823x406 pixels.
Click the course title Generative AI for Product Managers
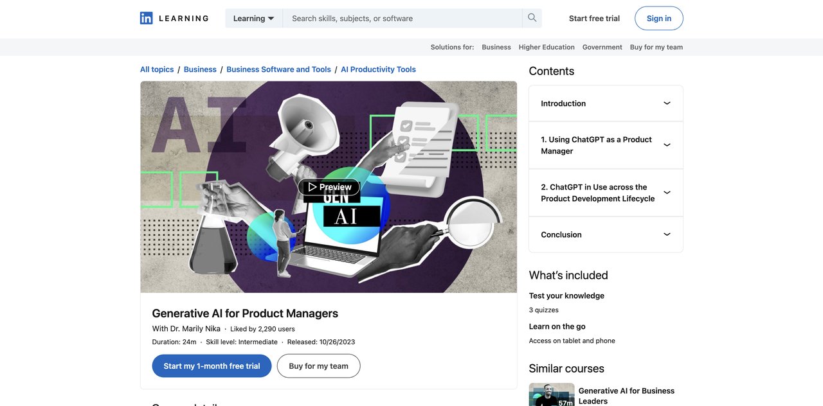coord(245,313)
